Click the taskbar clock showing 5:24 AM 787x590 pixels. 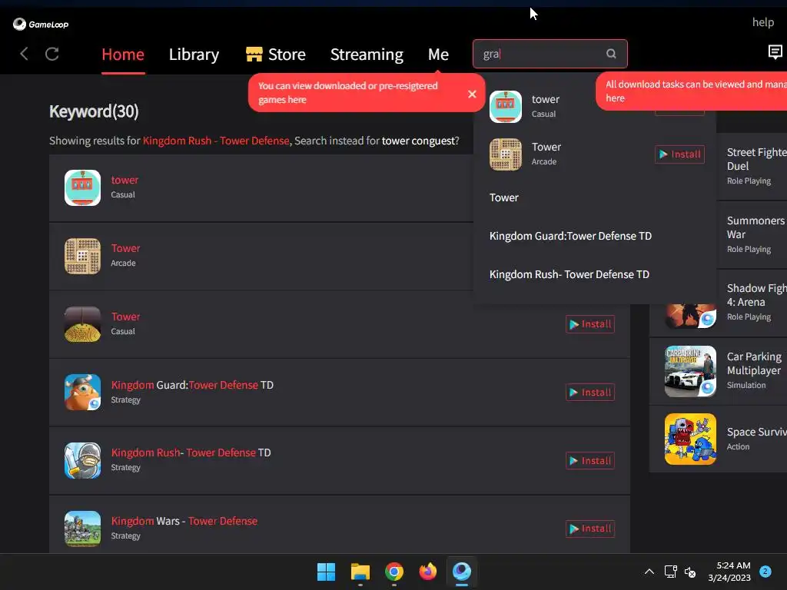click(729, 572)
